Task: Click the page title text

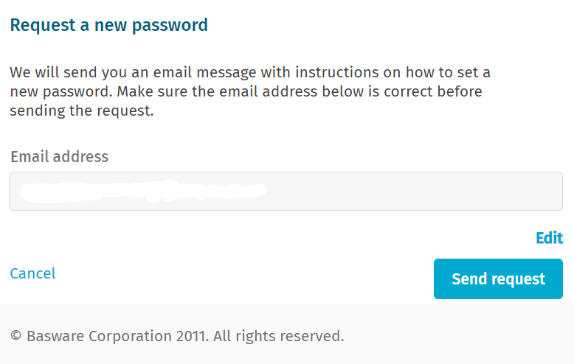Action: (108, 26)
